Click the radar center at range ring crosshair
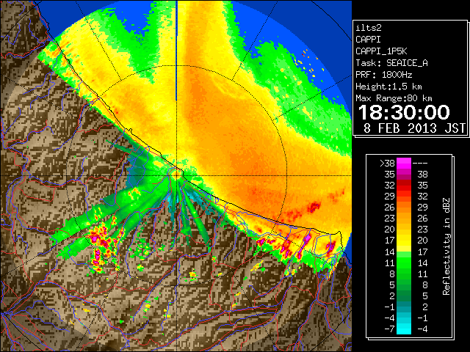 coord(177,175)
